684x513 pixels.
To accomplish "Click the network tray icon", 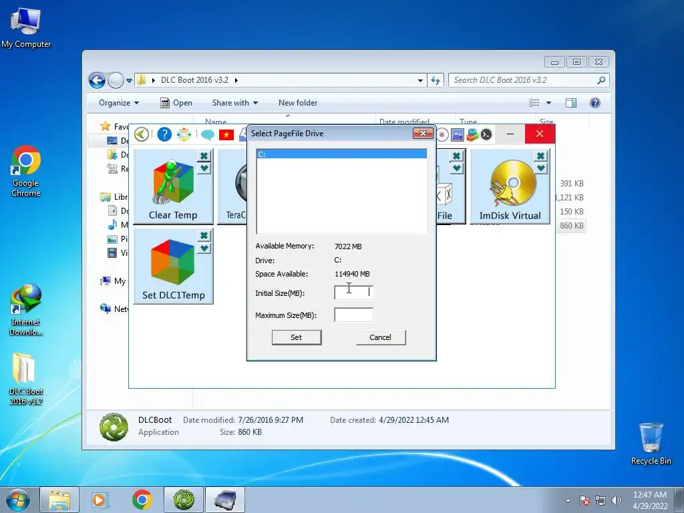I will point(601,500).
